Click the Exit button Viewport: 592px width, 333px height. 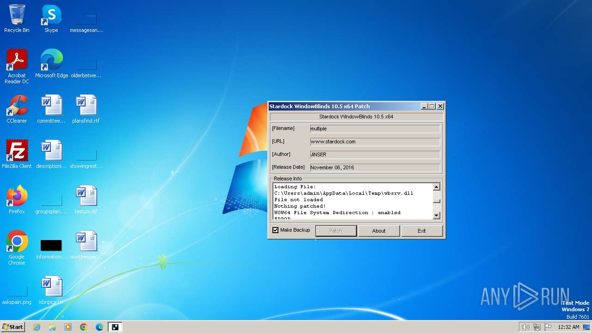[x=422, y=231]
